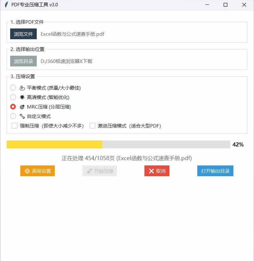The width and height of the screenshot is (254, 261).
Task: Click the MRC layered compression icon
Action: click(x=22, y=107)
